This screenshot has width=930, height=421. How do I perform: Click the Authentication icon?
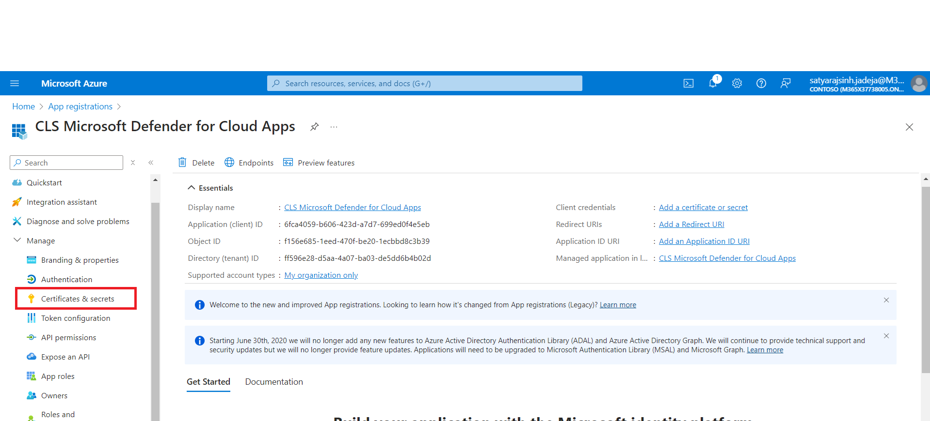click(x=32, y=279)
